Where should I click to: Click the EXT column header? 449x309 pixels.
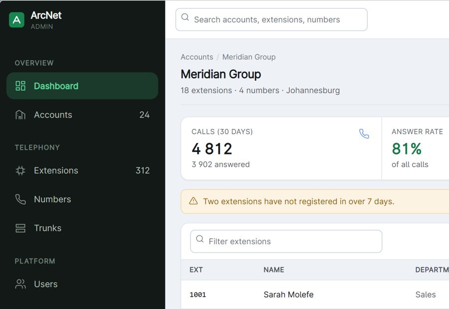[196, 270]
